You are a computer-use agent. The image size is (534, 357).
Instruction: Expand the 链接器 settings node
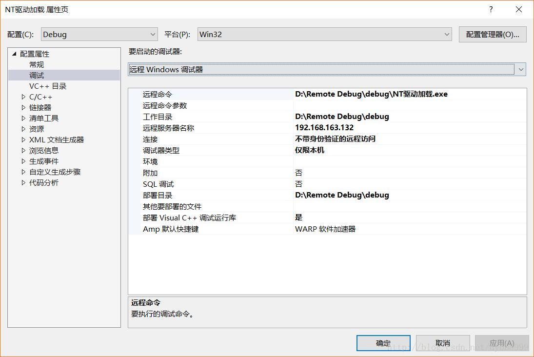tap(23, 107)
